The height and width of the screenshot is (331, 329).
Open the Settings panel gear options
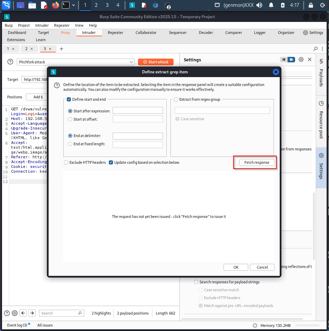coord(301,60)
